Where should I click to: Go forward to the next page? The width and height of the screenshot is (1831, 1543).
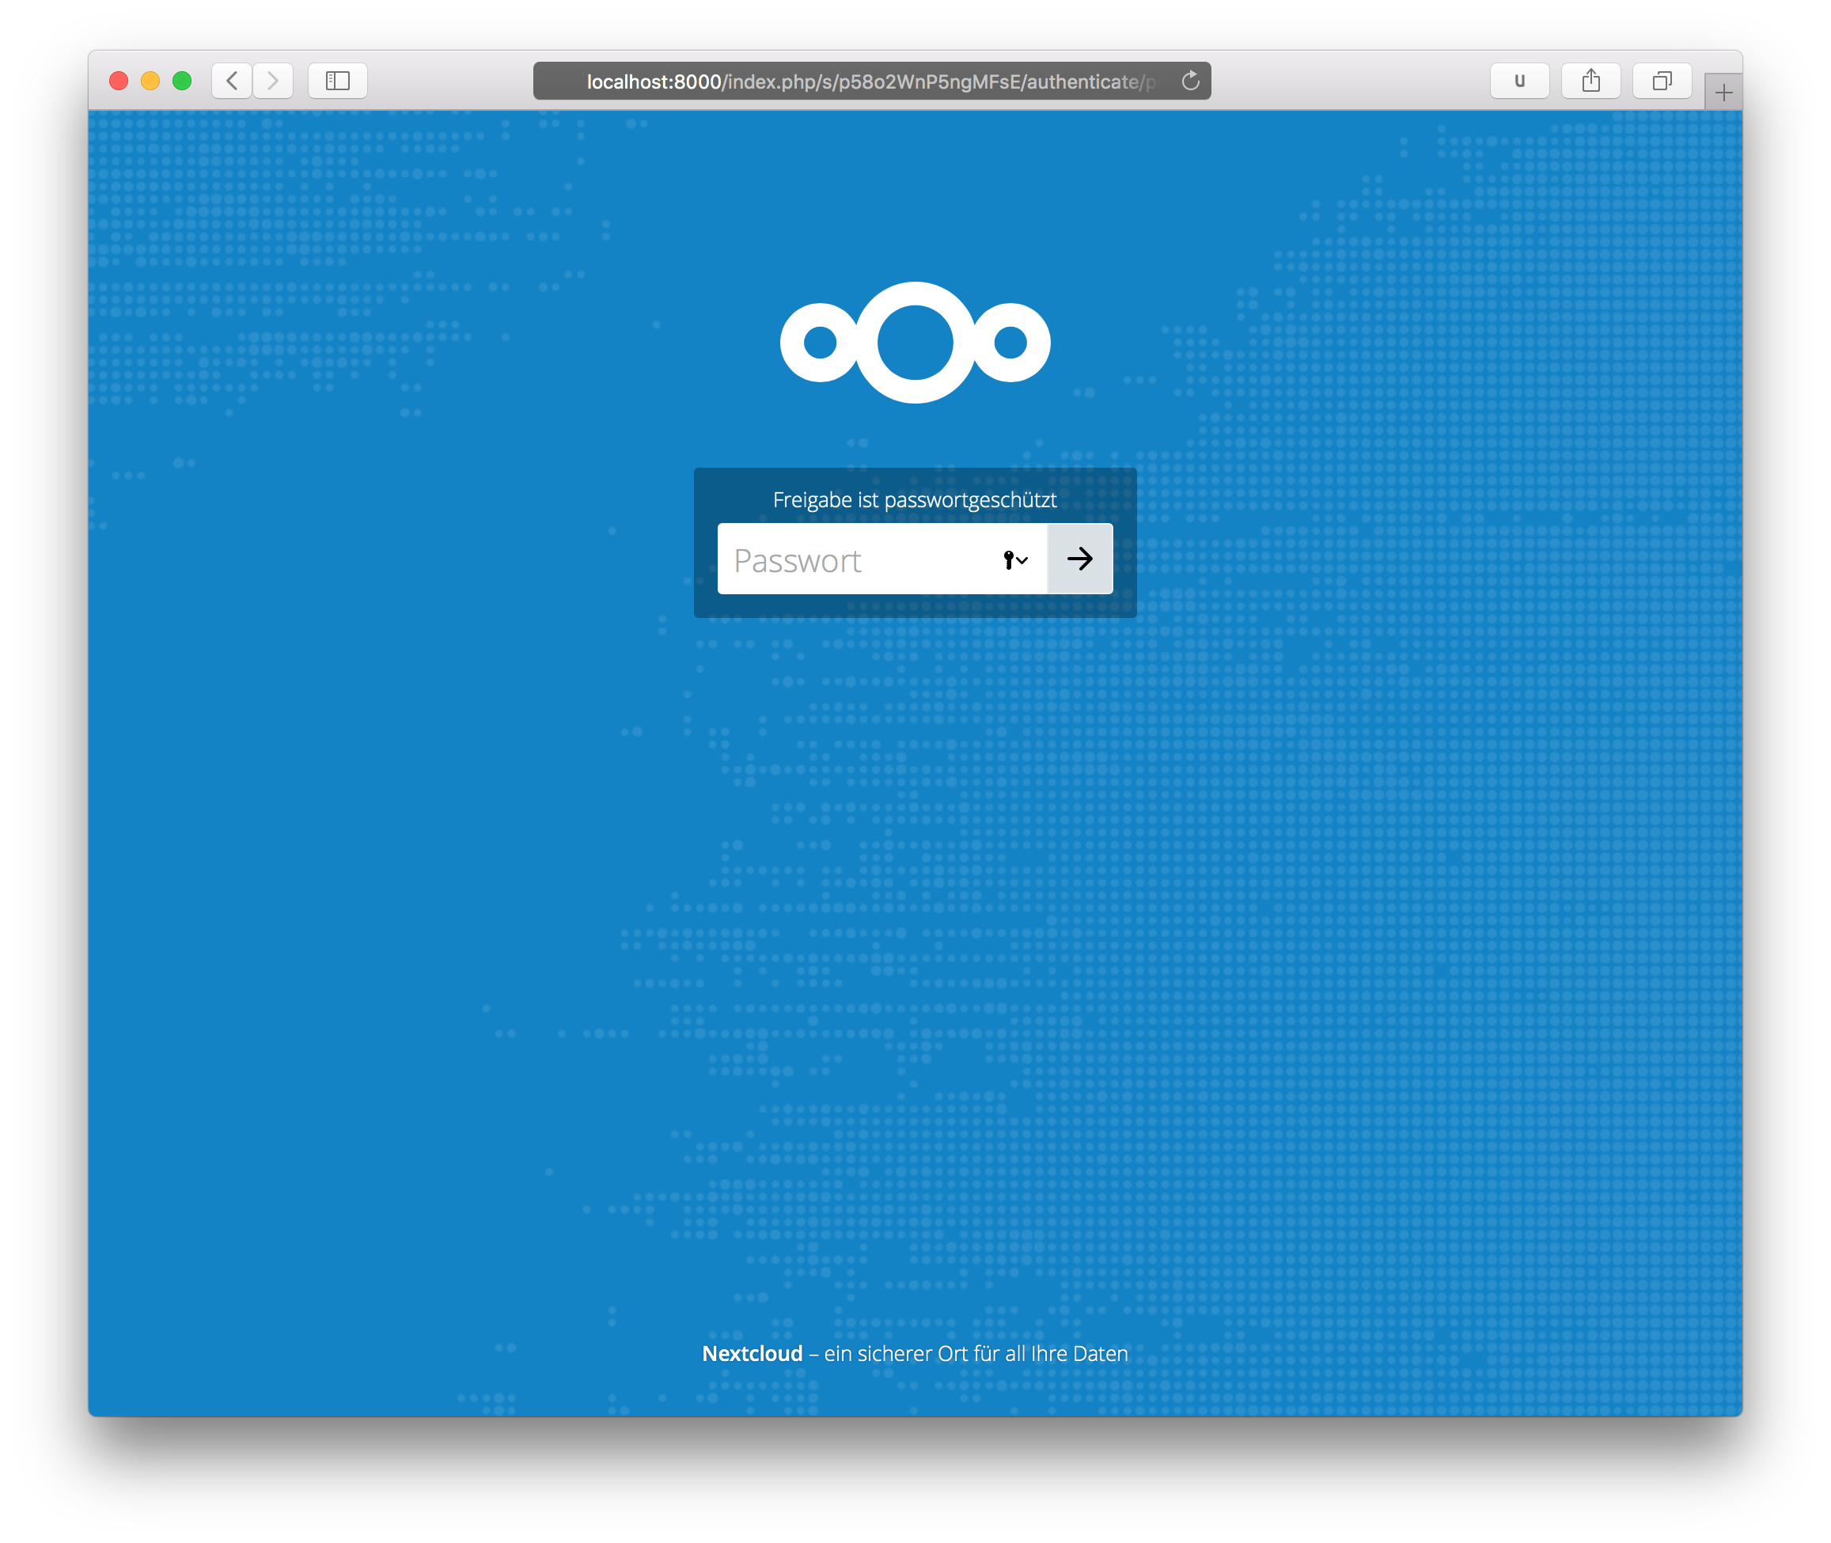pos(273,82)
